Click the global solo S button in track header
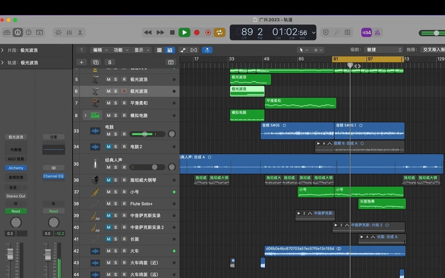445x278 pixels. [x=110, y=62]
